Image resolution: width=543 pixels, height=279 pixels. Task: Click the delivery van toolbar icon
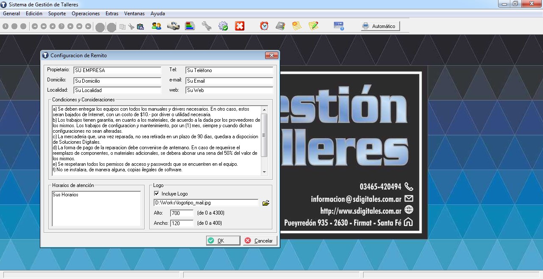point(173,26)
